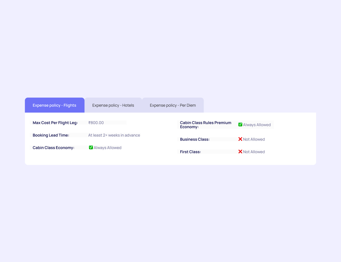Image resolution: width=341 pixels, height=262 pixels.
Task: Click 'Always Allowed' text for Cabin Class Economy
Action: [x=107, y=148]
